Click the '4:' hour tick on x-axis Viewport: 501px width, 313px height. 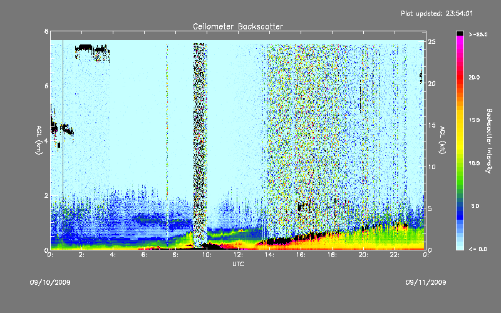click(x=113, y=255)
